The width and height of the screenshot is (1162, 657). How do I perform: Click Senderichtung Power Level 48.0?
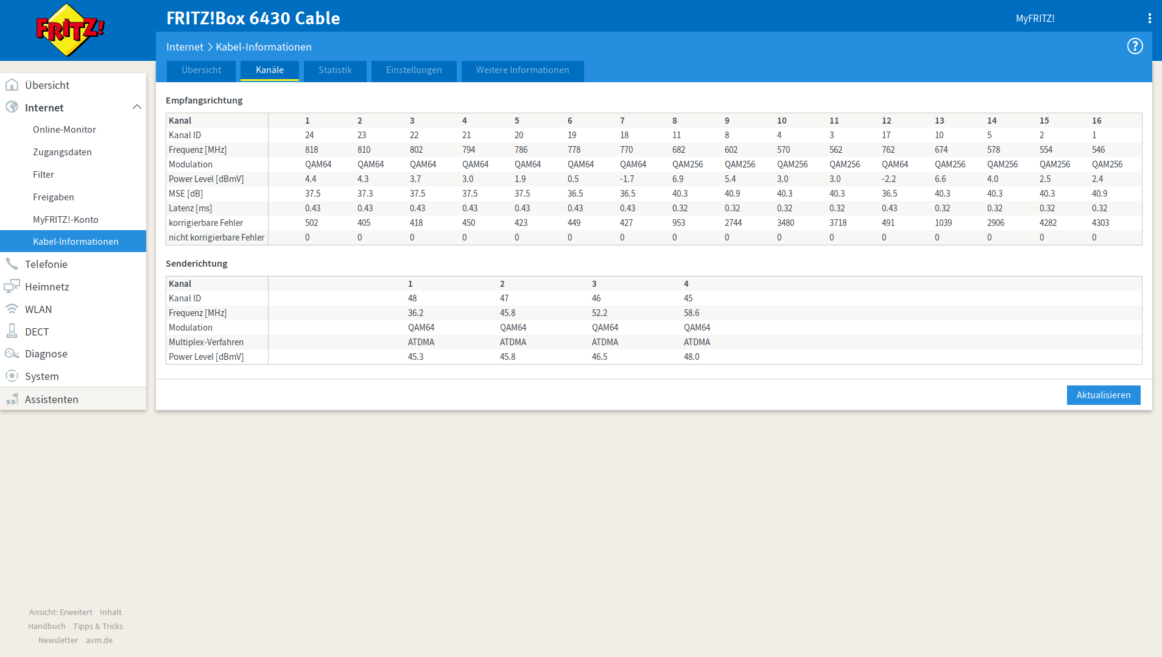tap(691, 357)
